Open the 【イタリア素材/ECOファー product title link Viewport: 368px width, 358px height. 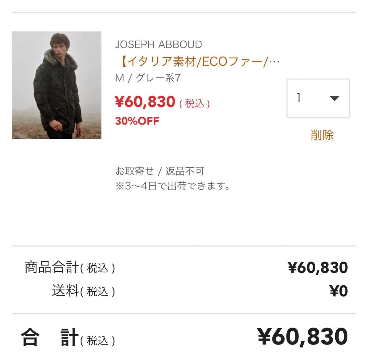tap(194, 61)
